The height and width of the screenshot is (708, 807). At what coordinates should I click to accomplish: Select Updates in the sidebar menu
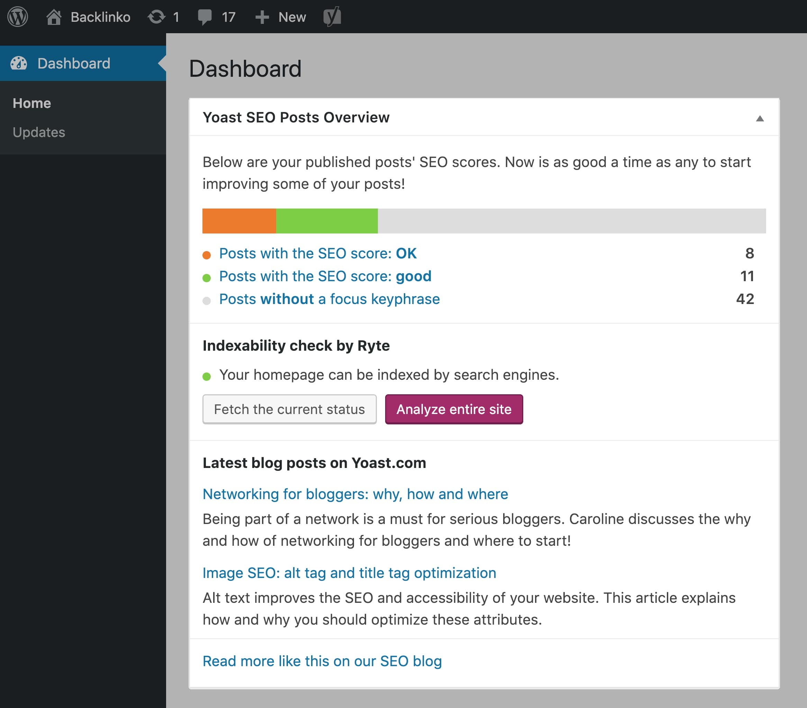[39, 132]
